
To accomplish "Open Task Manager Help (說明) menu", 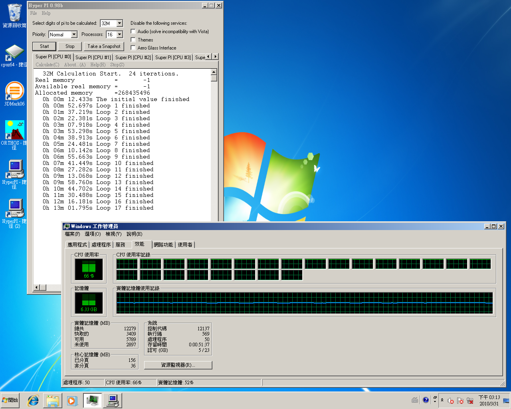I will (134, 234).
